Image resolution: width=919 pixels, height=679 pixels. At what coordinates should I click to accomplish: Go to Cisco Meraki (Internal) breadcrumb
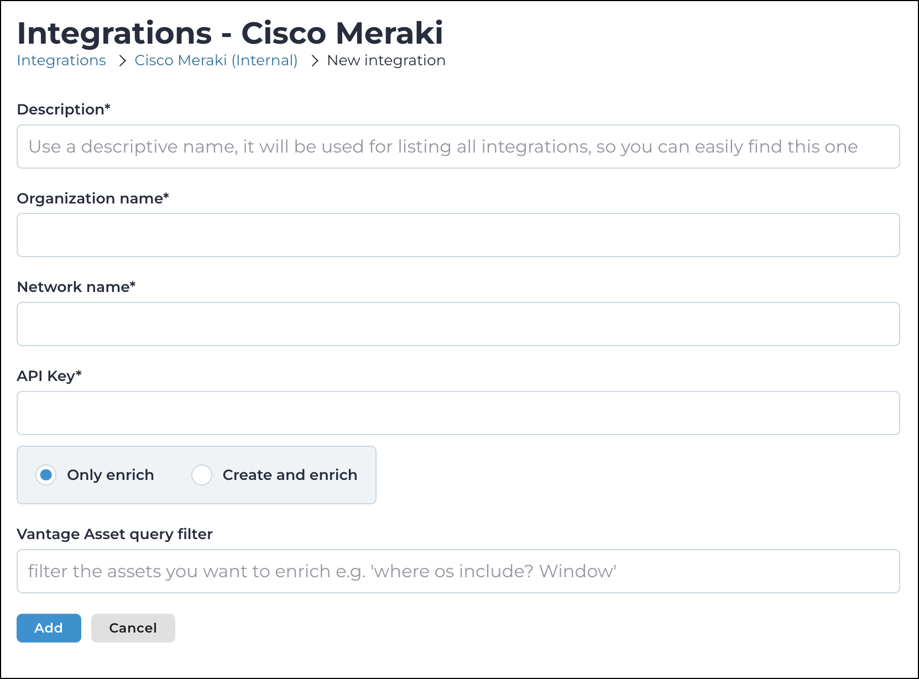(x=216, y=60)
